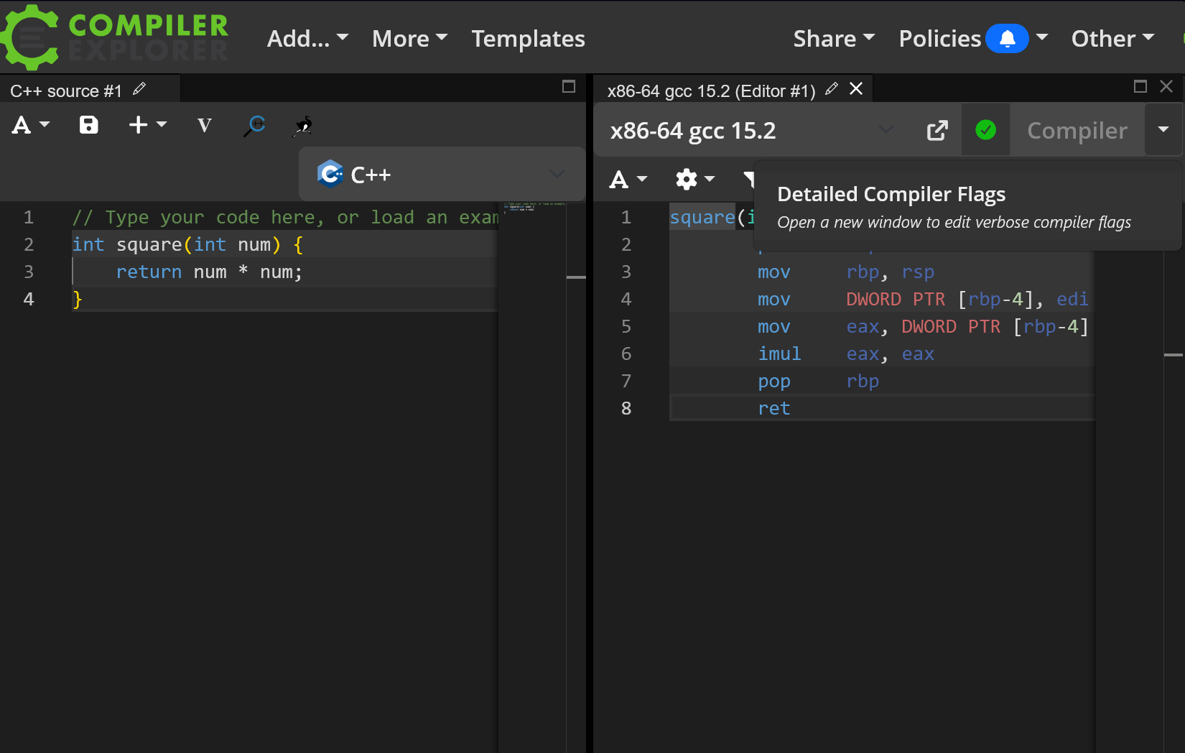Open font size menu in compiler pane
Viewport: 1185px width, 753px height.
coord(628,179)
